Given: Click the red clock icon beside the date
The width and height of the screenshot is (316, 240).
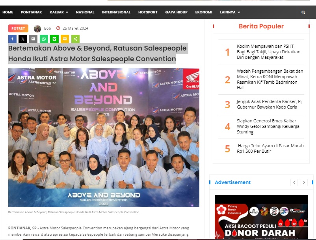Looking at the screenshot, I should tap(58, 28).
